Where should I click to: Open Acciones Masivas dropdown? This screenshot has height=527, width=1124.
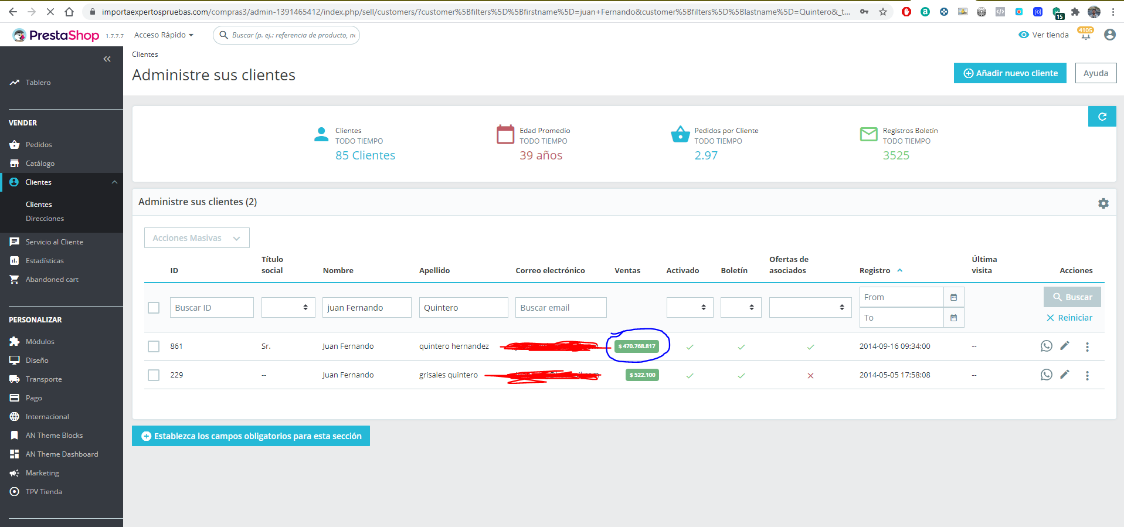pos(197,238)
